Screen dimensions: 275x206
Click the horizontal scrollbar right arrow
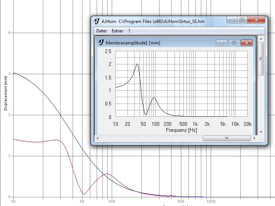pyautogui.click(x=255, y=139)
